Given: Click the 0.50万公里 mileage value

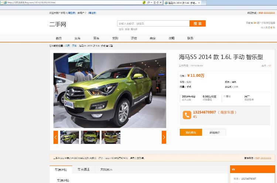Looking at the screenshot, I should coord(209,96).
